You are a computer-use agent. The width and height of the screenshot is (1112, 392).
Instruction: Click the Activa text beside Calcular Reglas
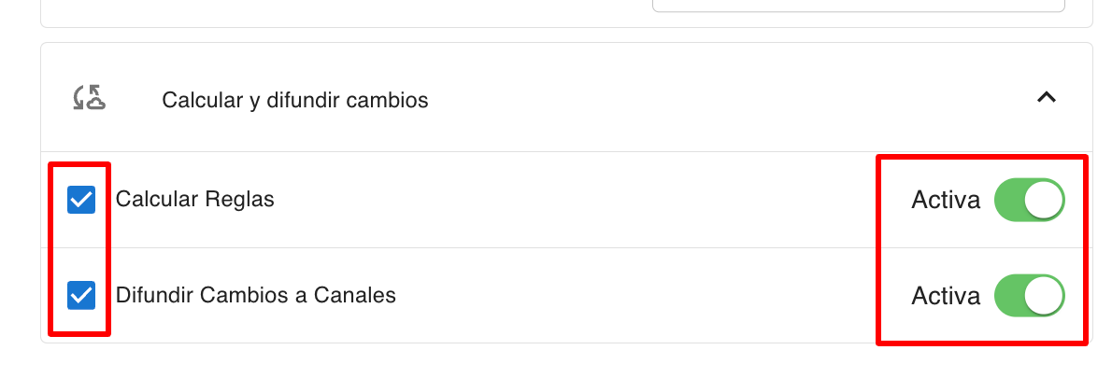(x=946, y=200)
